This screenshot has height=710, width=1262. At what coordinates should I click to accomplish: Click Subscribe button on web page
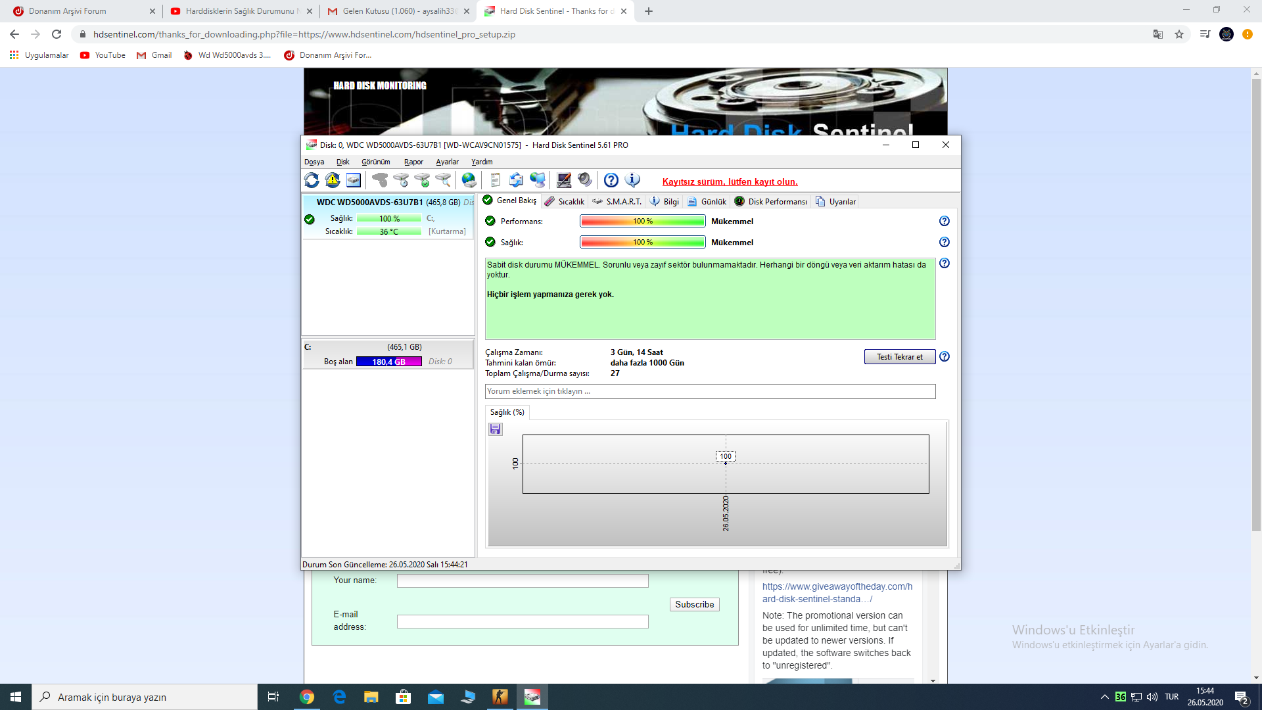click(695, 605)
